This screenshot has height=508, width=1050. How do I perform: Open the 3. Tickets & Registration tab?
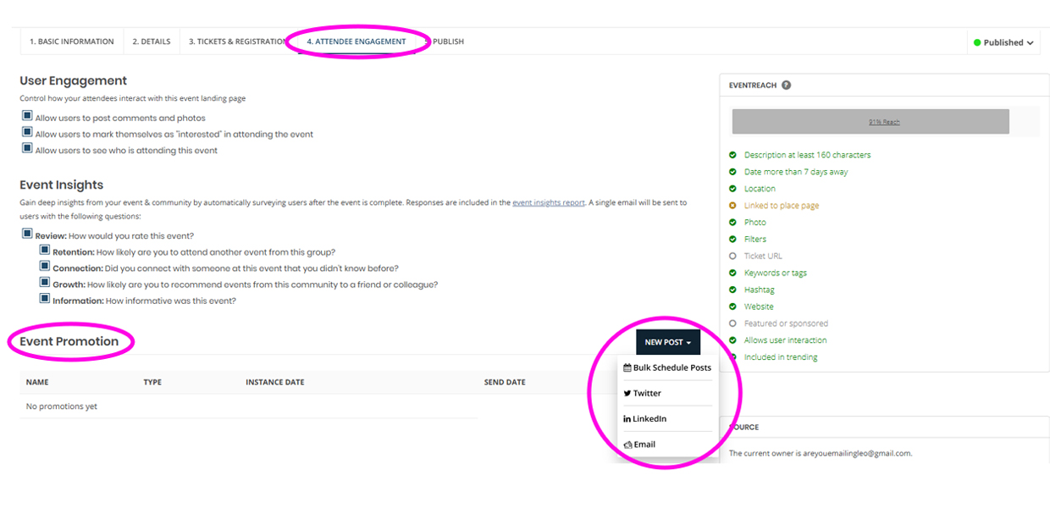[x=237, y=41]
